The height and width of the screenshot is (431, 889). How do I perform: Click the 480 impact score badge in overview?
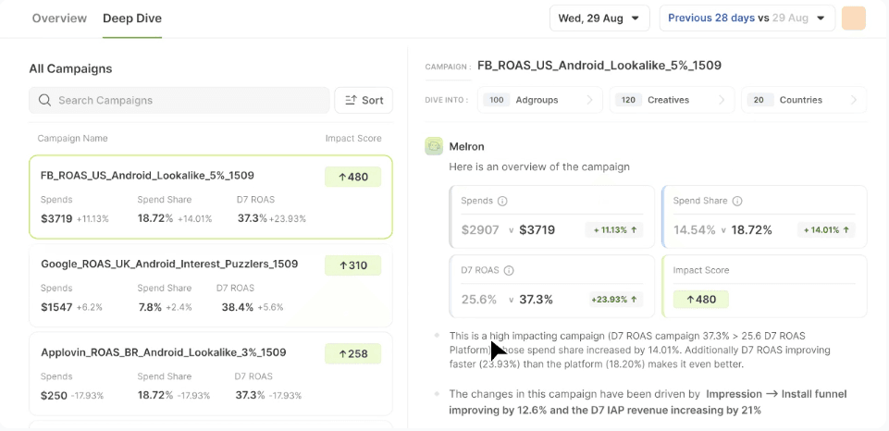(x=700, y=299)
